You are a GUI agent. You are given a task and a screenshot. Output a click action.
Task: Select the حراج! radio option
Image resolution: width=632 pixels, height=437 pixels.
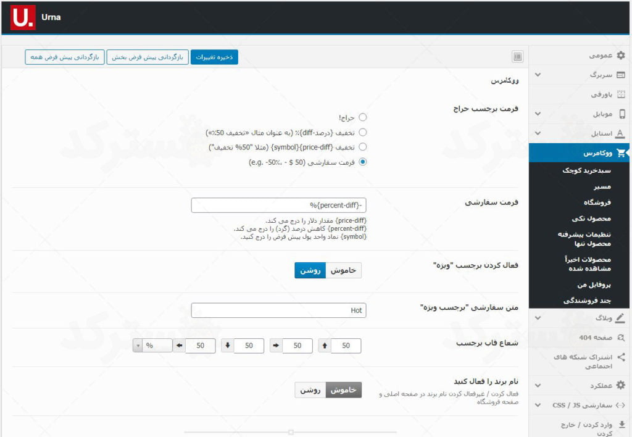(x=363, y=116)
